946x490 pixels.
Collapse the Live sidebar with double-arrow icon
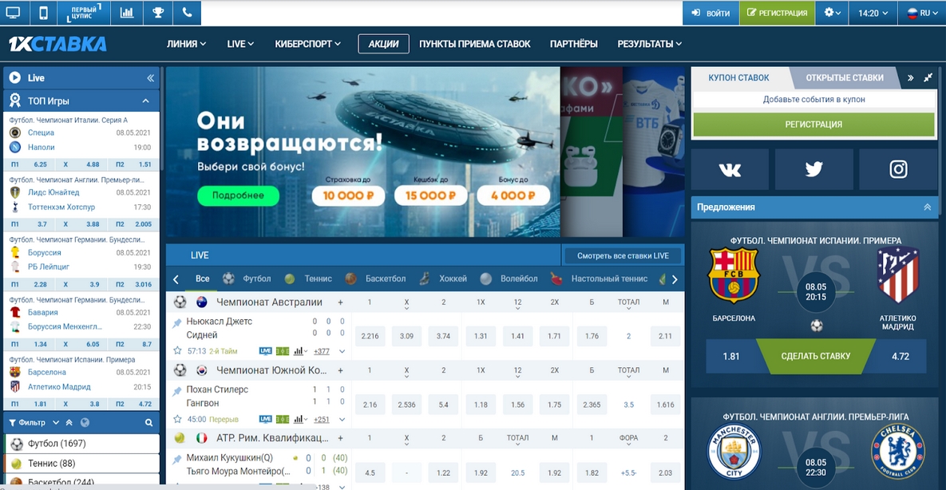coord(150,78)
